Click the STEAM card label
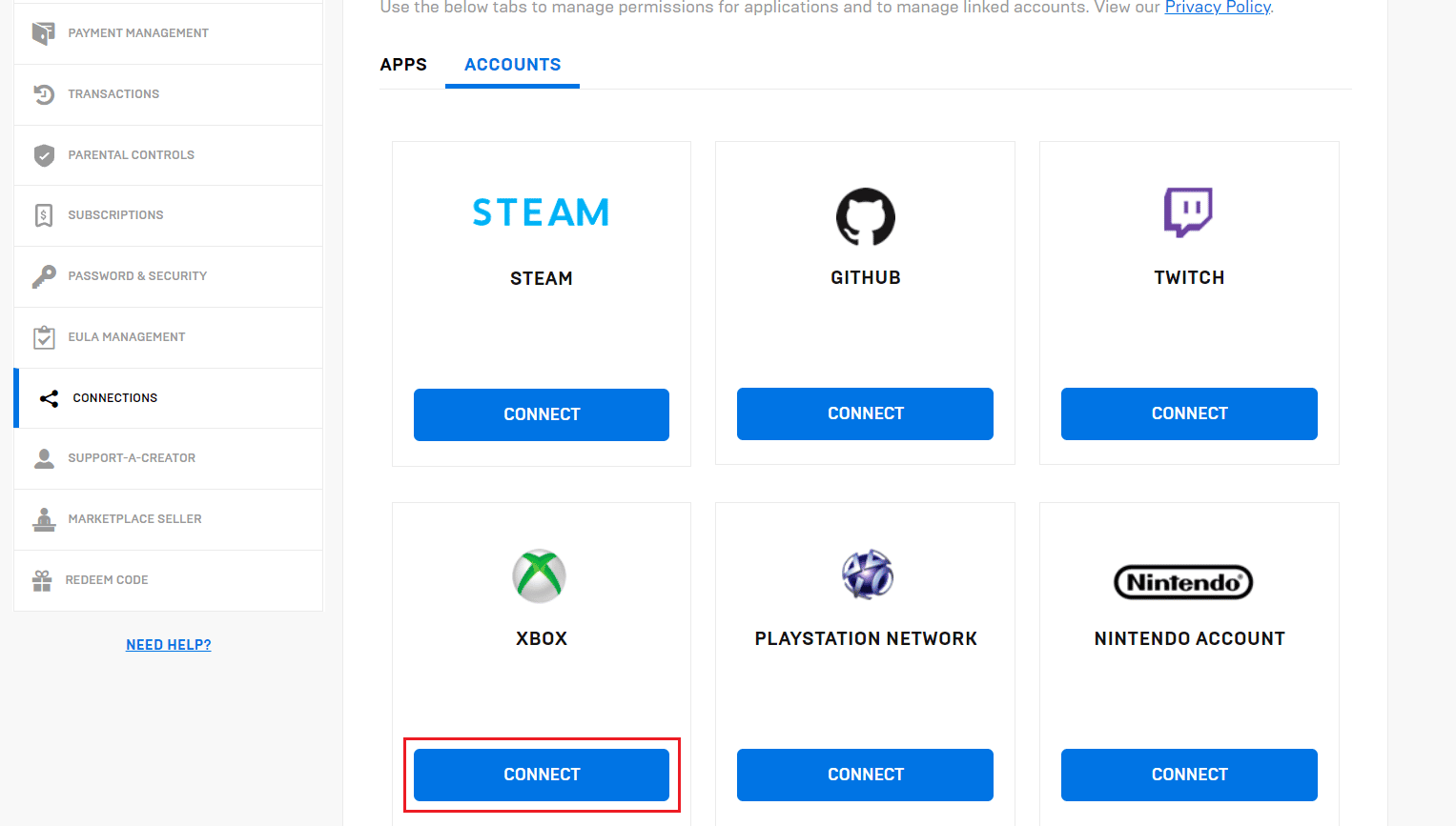The width and height of the screenshot is (1456, 826). [x=542, y=278]
